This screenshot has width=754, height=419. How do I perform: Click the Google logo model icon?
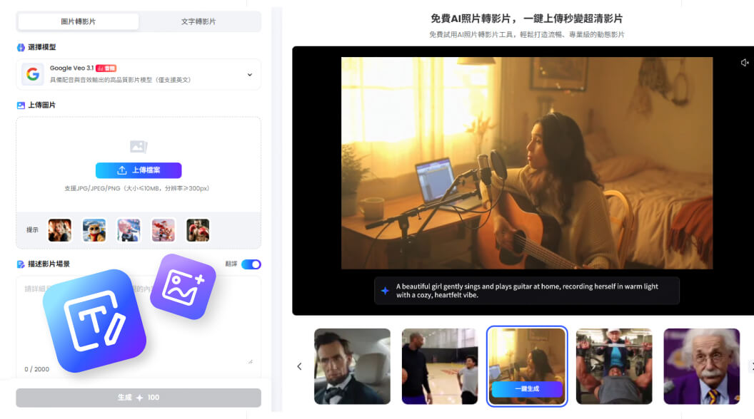[x=32, y=74]
